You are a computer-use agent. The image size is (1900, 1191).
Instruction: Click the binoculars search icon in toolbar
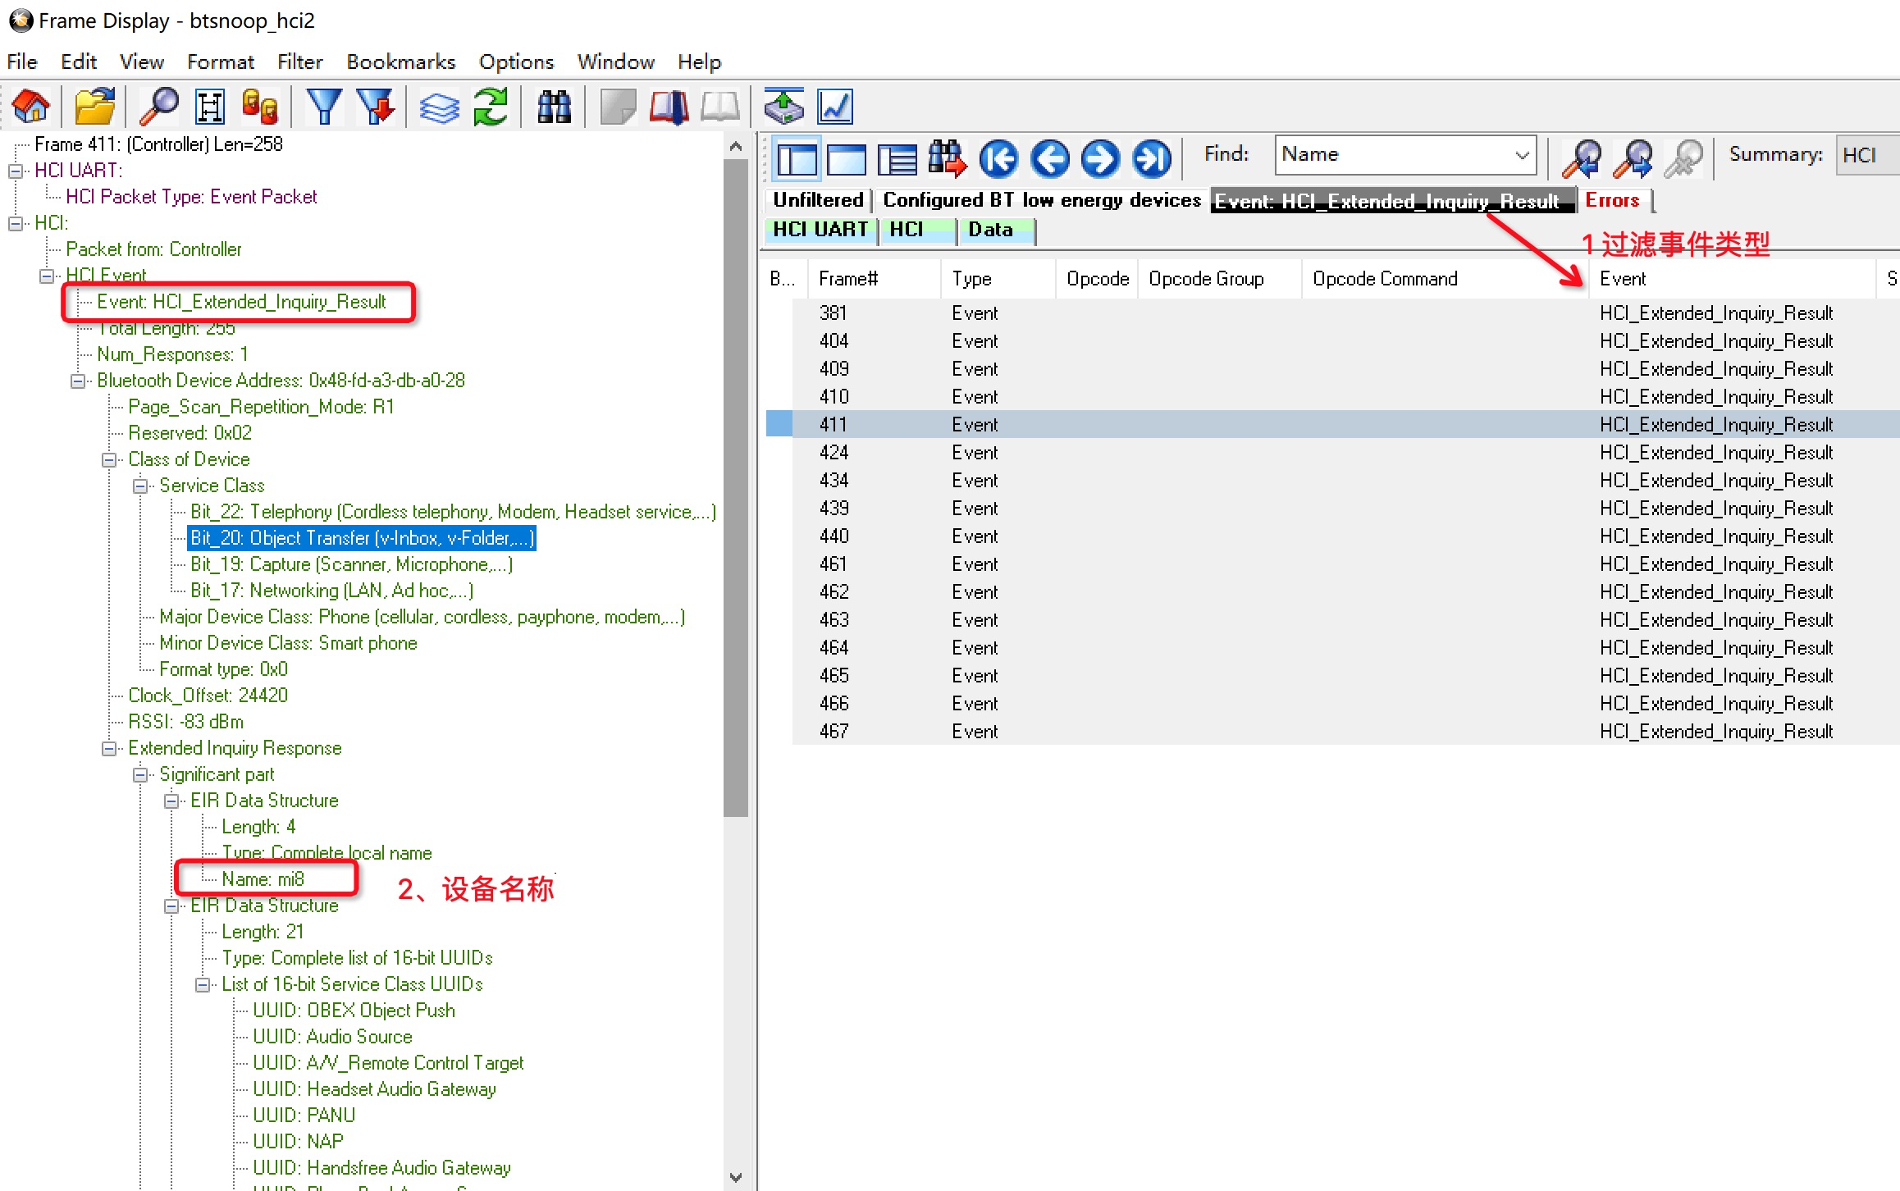click(554, 107)
